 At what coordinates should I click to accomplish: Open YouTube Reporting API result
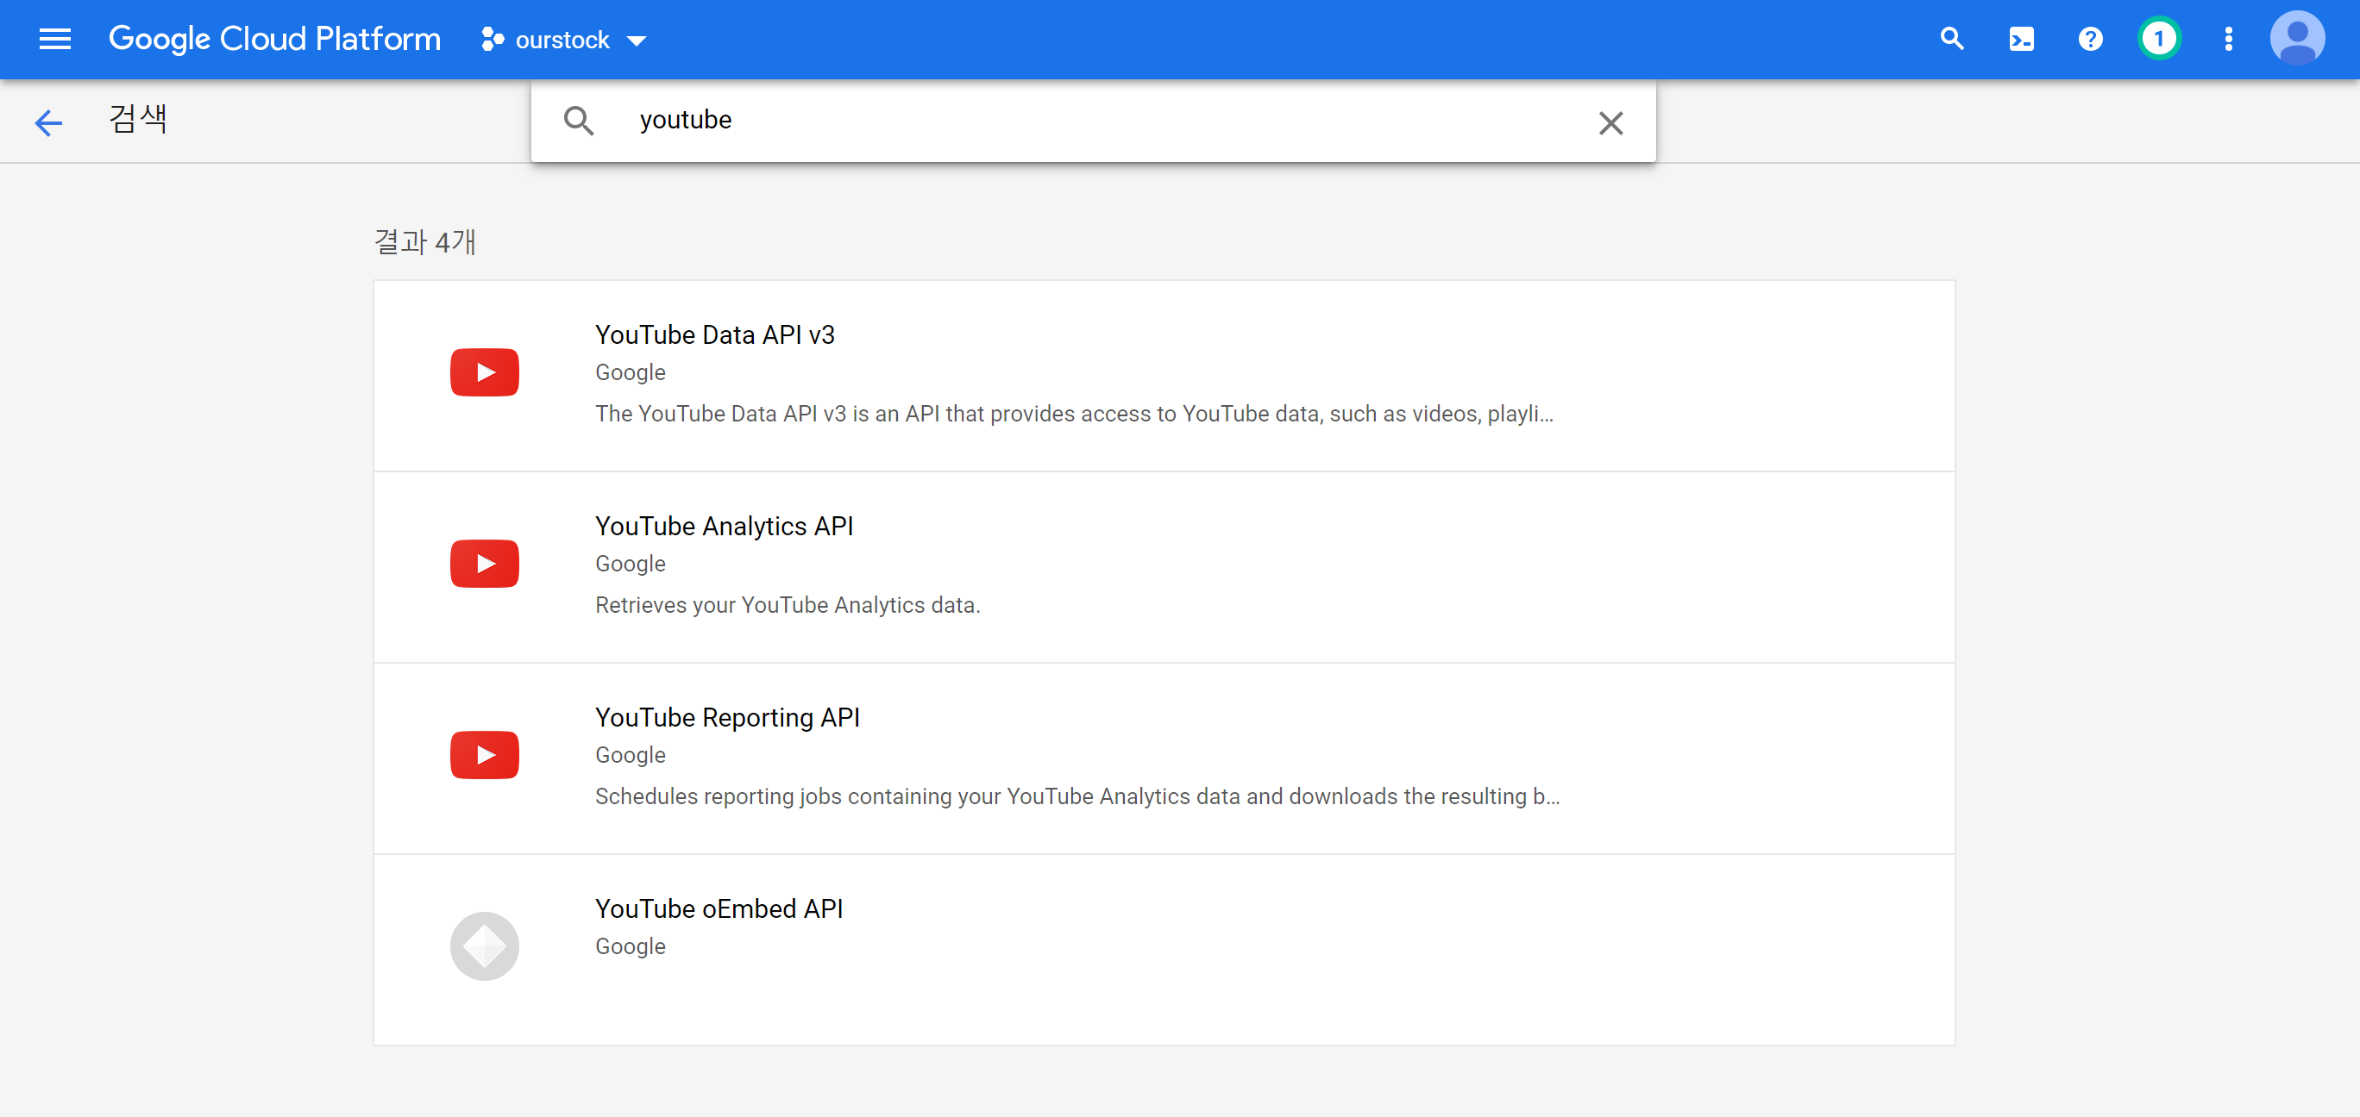(1164, 758)
